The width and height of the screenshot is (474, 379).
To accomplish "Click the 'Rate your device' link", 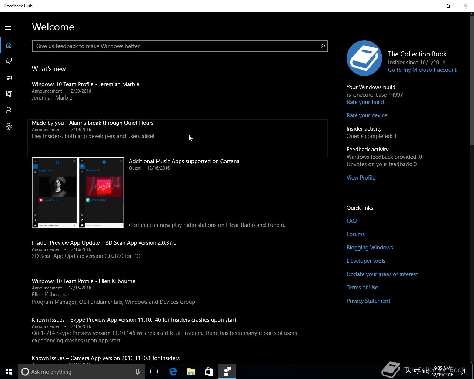I will point(367,115).
